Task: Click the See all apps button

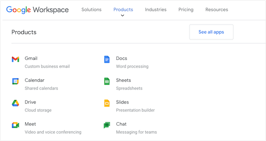Action: (x=211, y=32)
